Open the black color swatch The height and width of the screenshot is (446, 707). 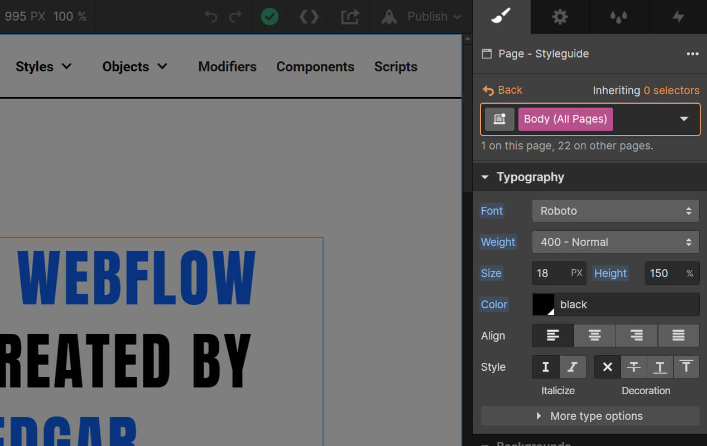point(544,304)
